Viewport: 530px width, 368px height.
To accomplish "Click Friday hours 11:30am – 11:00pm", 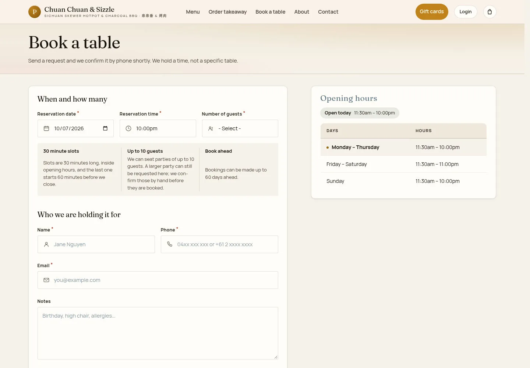I will click(x=437, y=164).
